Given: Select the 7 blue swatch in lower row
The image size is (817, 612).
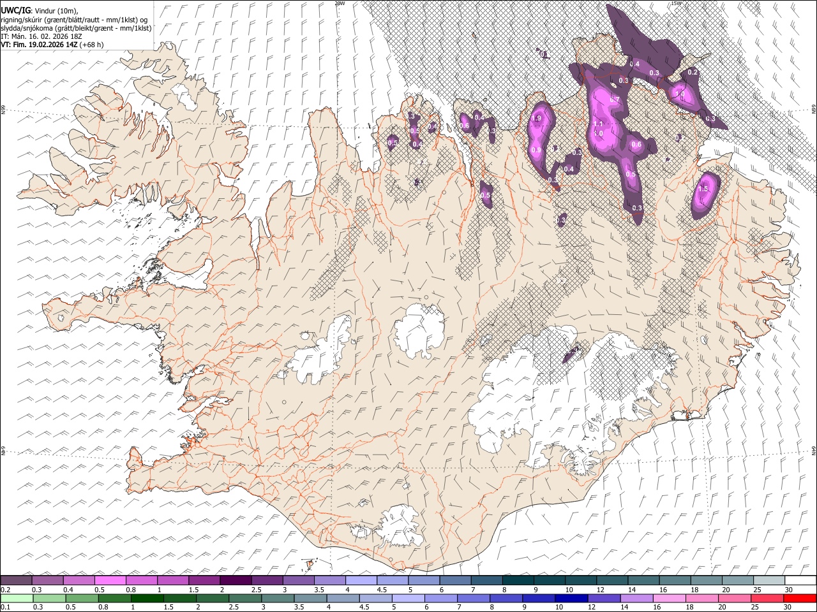Looking at the screenshot, I should [x=474, y=598].
